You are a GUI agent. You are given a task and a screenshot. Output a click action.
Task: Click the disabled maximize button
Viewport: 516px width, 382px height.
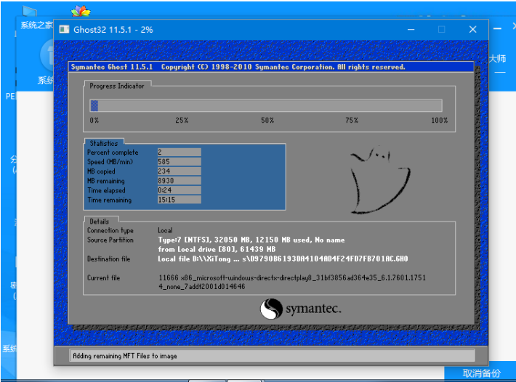click(441, 30)
